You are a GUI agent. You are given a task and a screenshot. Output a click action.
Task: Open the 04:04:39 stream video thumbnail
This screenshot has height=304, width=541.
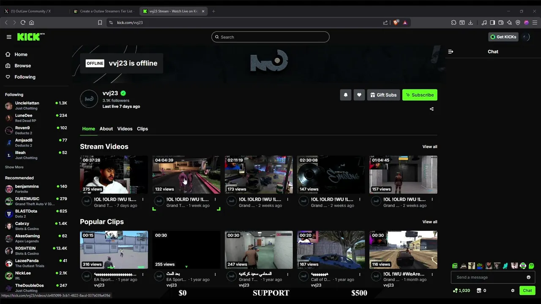[x=186, y=175]
